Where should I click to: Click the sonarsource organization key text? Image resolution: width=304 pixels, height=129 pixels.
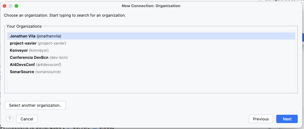[x=48, y=72]
